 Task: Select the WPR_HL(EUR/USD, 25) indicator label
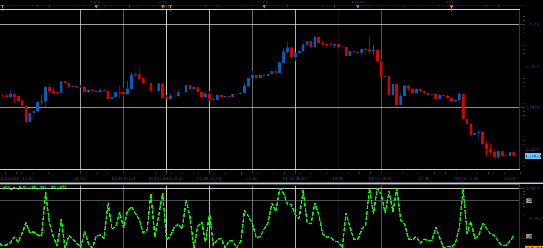[x=34, y=188]
